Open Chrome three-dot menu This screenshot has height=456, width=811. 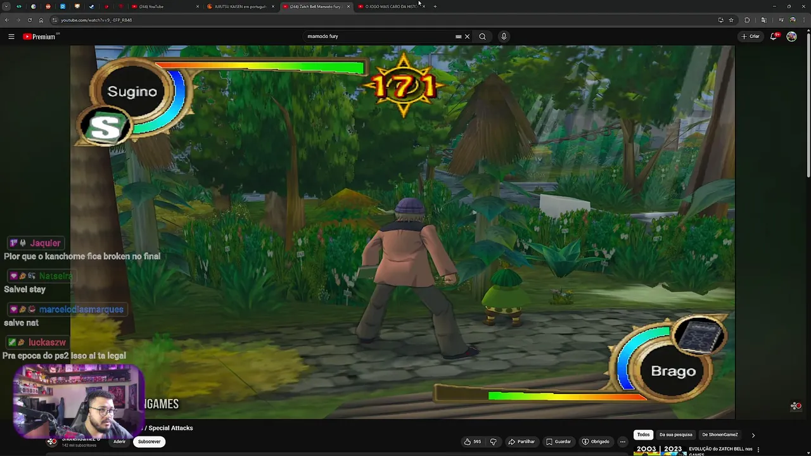(x=804, y=20)
